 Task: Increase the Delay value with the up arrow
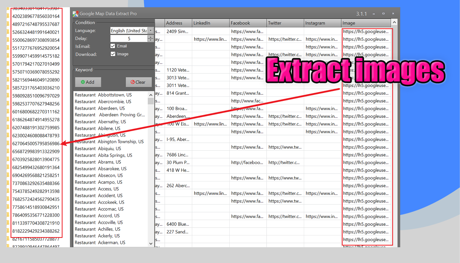click(x=150, y=37)
